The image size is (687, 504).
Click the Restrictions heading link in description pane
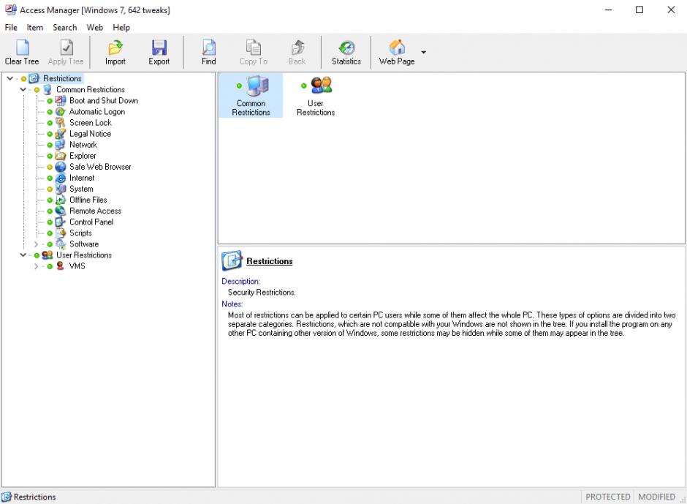[270, 261]
